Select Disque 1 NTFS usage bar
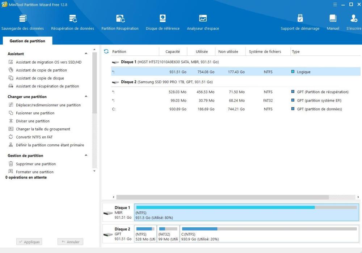362x253 pixels. coord(246,212)
